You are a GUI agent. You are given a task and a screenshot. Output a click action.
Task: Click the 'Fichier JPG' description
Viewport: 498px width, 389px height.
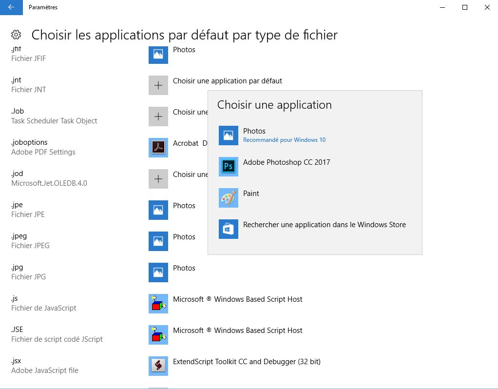tap(29, 276)
